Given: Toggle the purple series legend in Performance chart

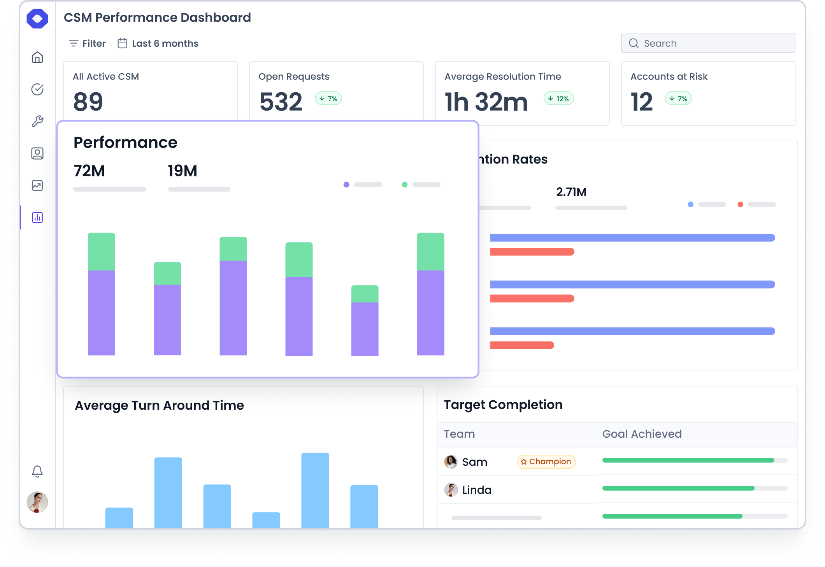Looking at the screenshot, I should point(346,184).
